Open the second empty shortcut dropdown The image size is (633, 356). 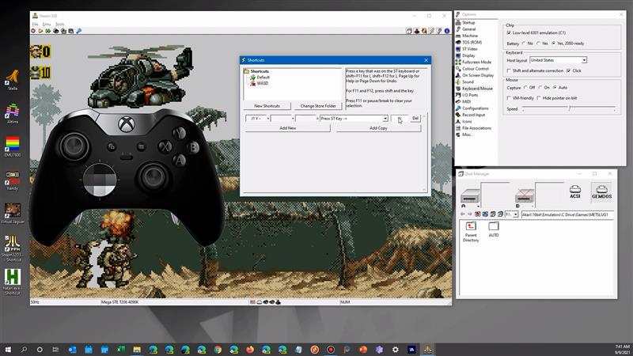pyautogui.click(x=282, y=118)
